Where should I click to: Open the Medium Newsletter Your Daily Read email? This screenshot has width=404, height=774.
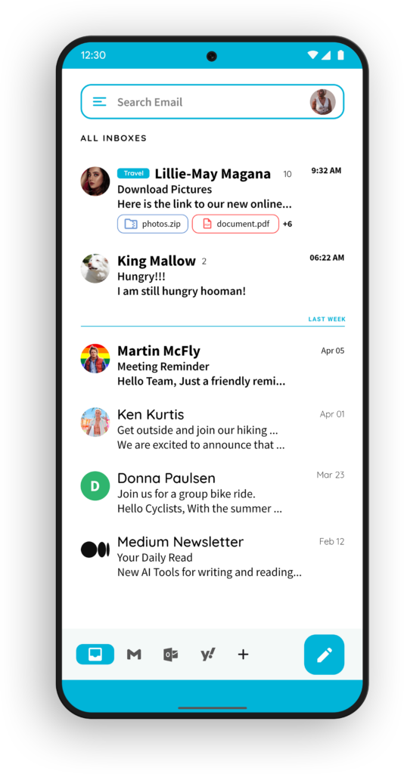pyautogui.click(x=213, y=557)
